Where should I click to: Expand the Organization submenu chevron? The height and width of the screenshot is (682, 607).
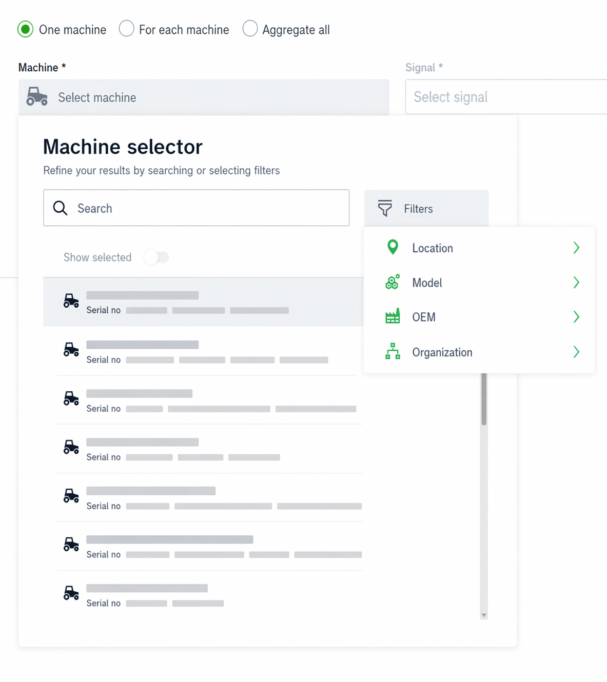click(x=576, y=352)
